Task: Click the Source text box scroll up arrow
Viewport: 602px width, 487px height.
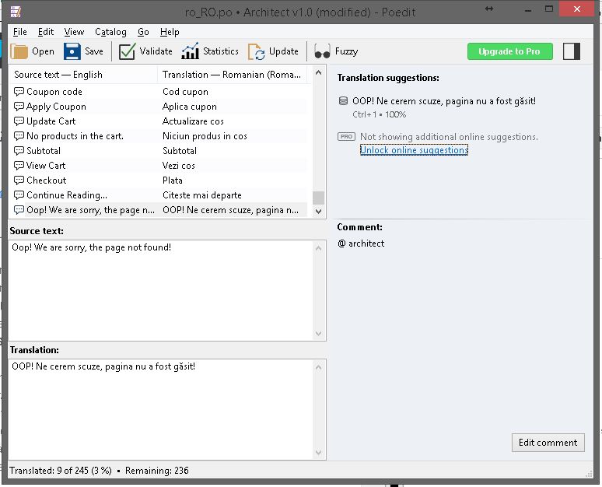Action: pos(318,248)
